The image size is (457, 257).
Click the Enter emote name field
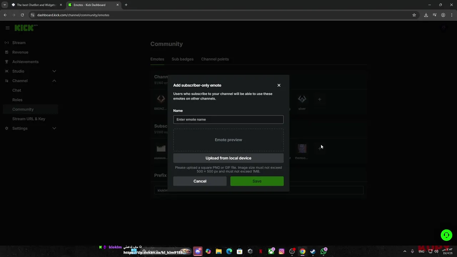click(228, 120)
